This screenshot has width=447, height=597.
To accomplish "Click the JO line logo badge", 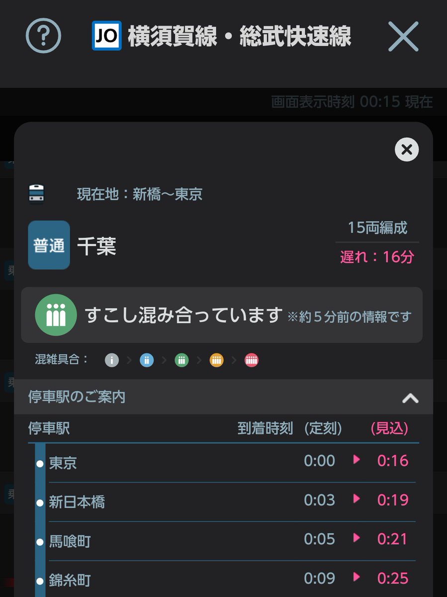I will (107, 36).
